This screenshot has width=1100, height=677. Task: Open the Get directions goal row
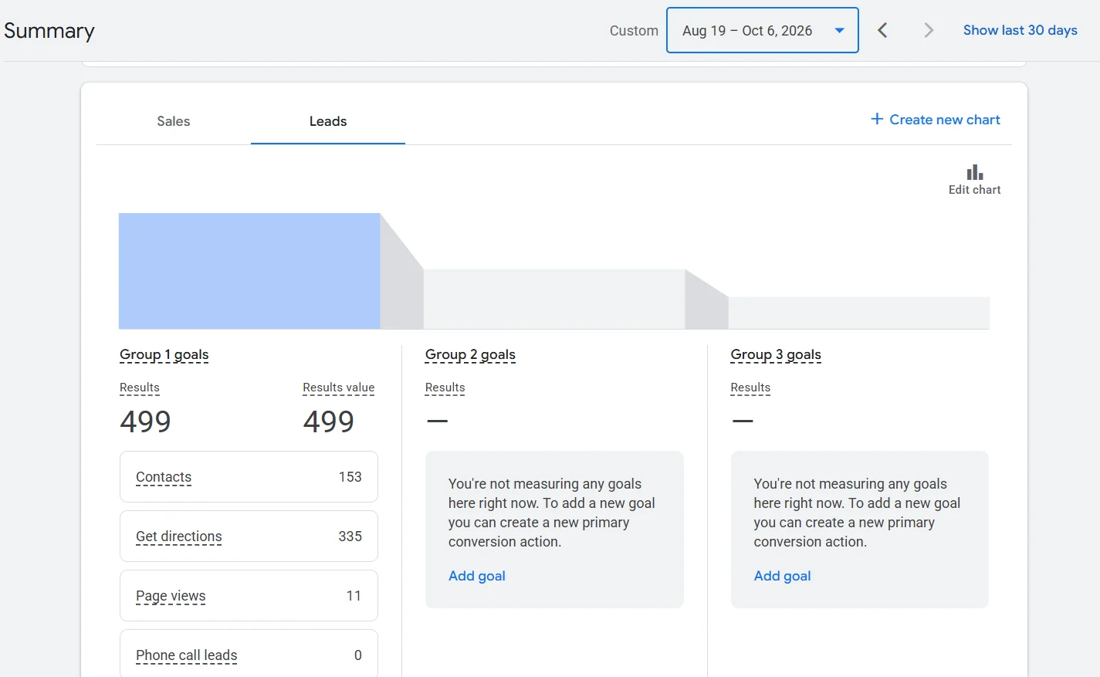pos(249,537)
